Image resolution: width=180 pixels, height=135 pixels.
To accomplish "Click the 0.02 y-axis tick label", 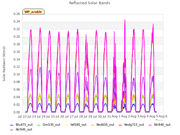I will point(17,105).
